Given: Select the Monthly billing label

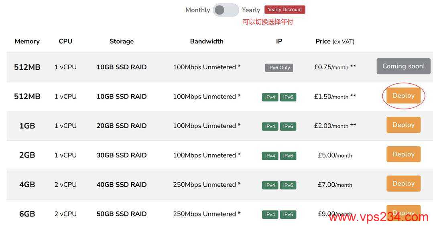Looking at the screenshot, I should coord(197,10).
